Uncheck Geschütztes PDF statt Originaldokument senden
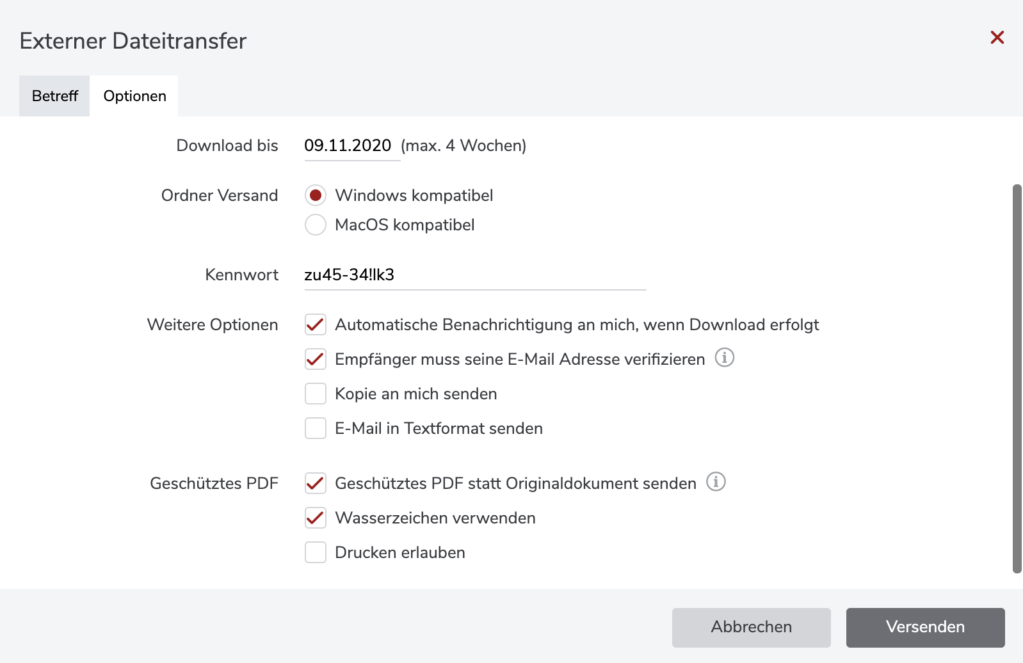Image resolution: width=1023 pixels, height=663 pixels. (x=316, y=483)
